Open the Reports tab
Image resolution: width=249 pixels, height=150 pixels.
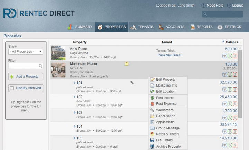tap(201, 27)
